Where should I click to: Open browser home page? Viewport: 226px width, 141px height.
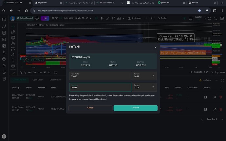tap(4, 11)
